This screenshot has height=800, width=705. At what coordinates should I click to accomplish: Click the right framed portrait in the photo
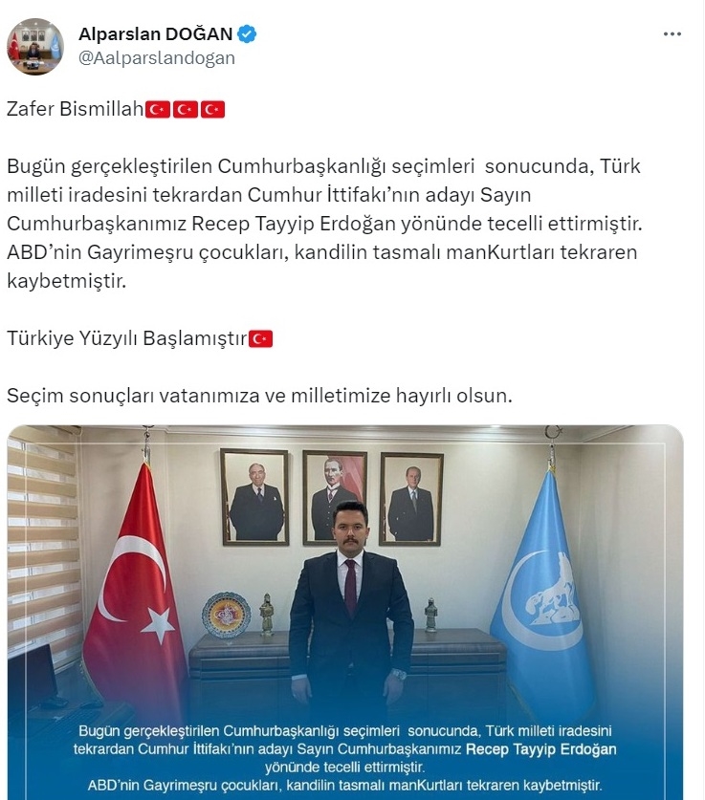(411, 499)
